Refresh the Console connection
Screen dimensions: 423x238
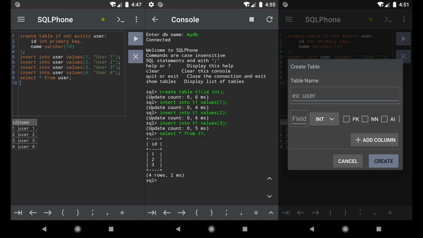tap(270, 20)
